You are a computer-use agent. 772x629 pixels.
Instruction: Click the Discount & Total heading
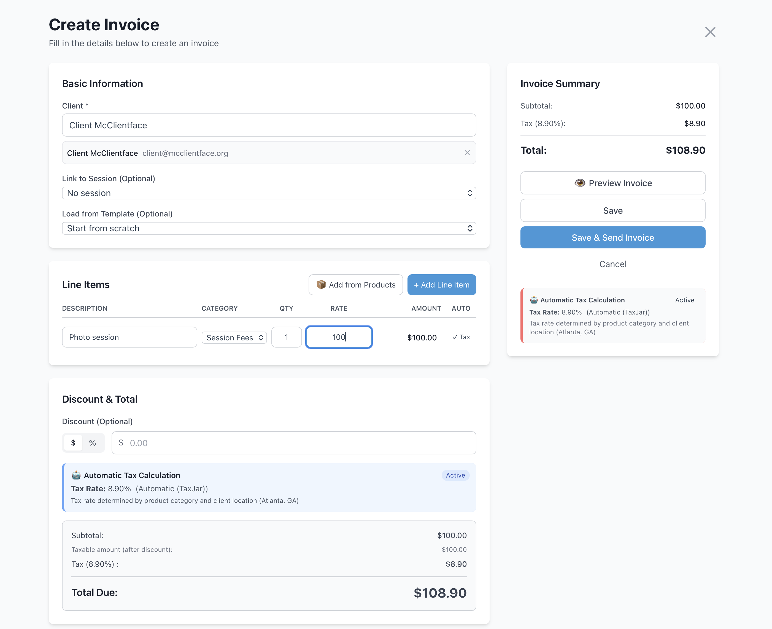pos(100,399)
